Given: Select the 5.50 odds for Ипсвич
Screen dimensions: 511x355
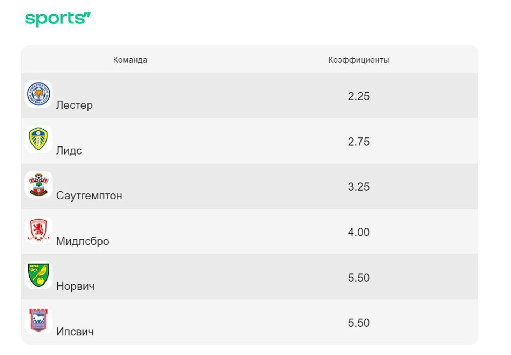Looking at the screenshot, I should 359,323.
